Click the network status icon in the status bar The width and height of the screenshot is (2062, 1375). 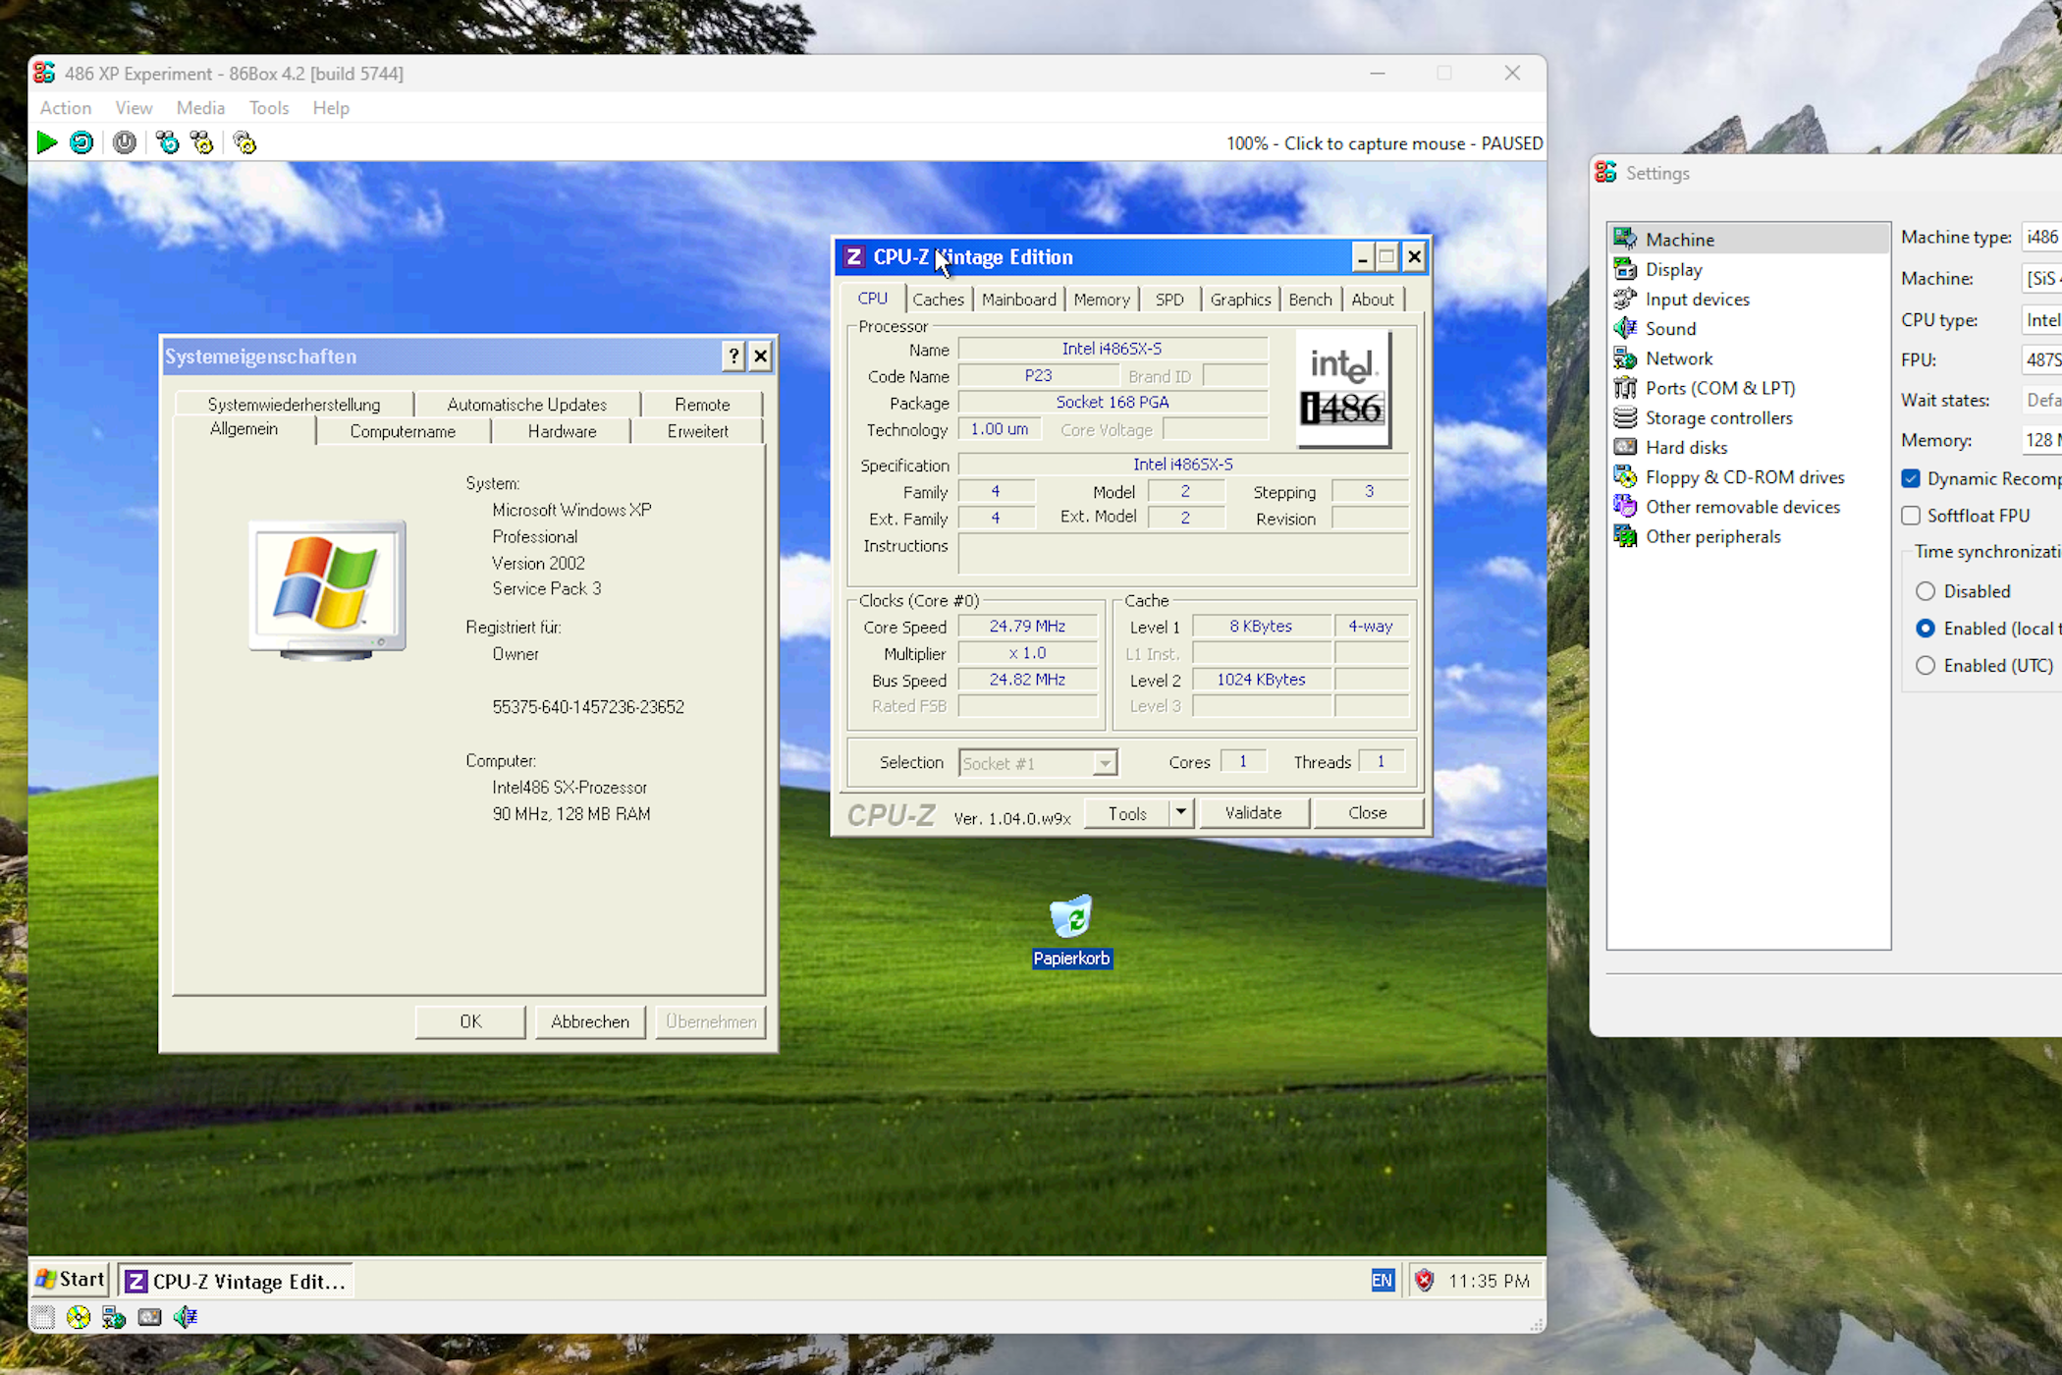click(x=114, y=1318)
